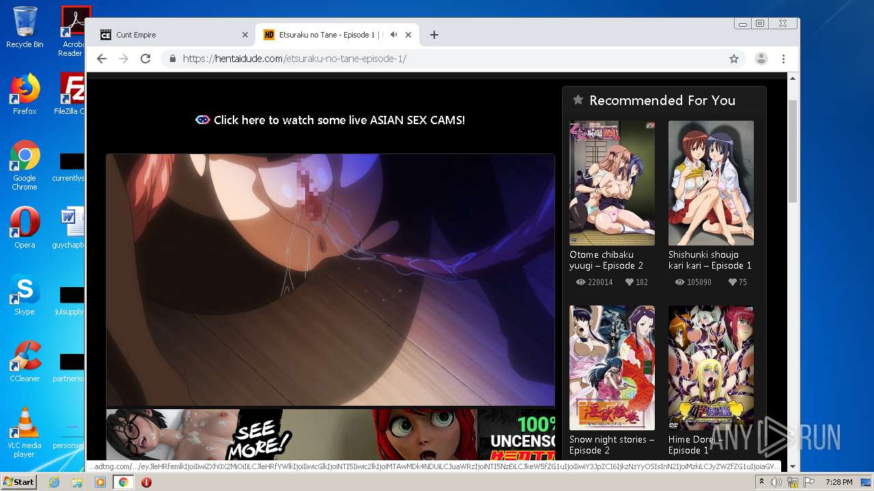Click the 7:28 PM taskbar clock
The width and height of the screenshot is (874, 491).
[838, 482]
